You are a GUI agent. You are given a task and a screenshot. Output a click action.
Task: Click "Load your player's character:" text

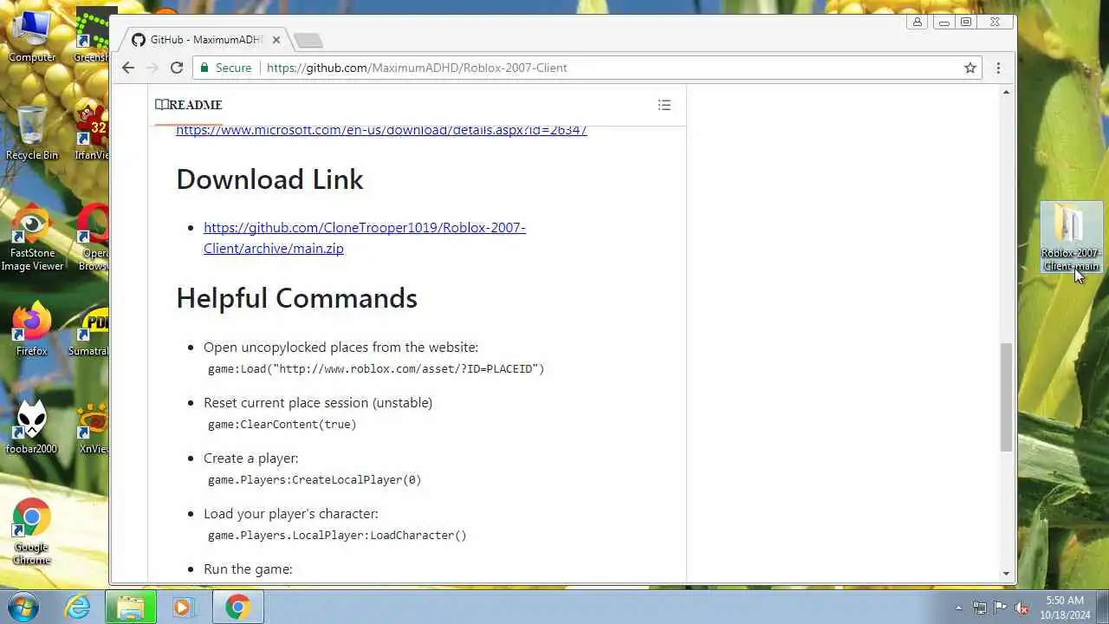[x=291, y=514]
